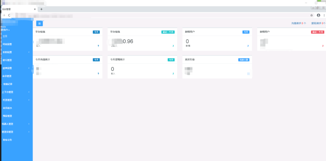Image resolution: width=326 pixels, height=161 pixels.
Task: Click the 今天充值统计 card title
Action: tap(43, 59)
